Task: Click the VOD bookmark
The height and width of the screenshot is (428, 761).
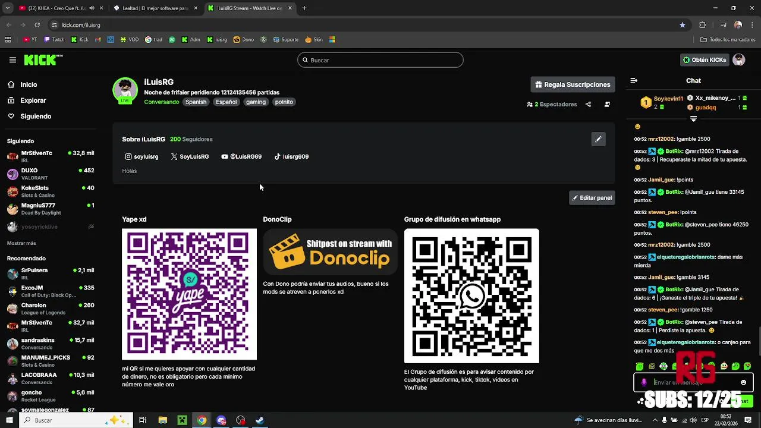Action: click(129, 40)
